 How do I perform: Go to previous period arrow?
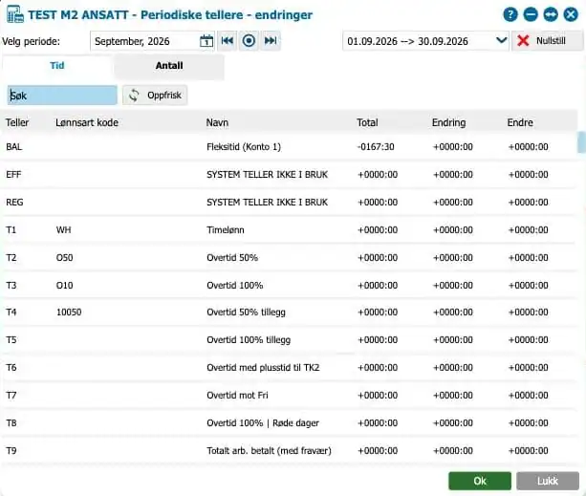pos(228,41)
